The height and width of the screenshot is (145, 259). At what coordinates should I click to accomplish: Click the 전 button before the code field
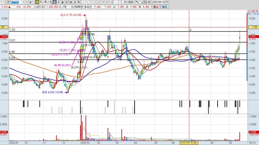8,2
